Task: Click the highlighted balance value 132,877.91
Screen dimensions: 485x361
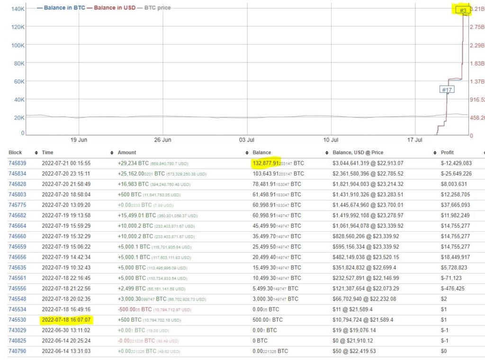Action: (x=266, y=163)
